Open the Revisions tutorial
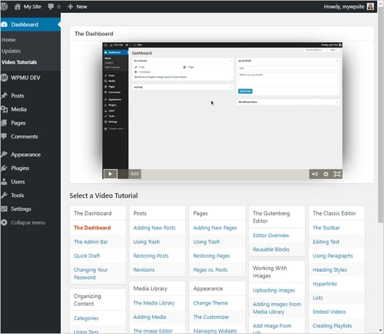384x334 pixels. (144, 270)
